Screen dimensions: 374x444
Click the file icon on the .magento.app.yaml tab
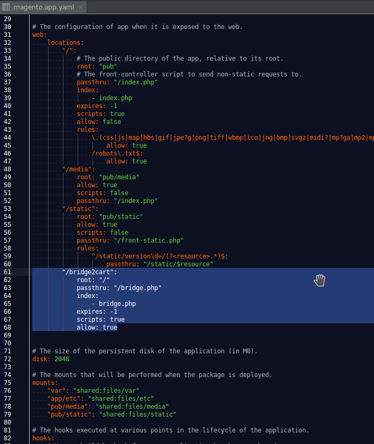pyautogui.click(x=6, y=6)
